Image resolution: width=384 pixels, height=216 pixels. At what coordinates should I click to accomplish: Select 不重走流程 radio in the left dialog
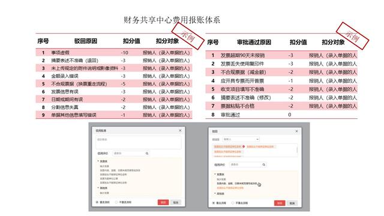click(x=116, y=202)
